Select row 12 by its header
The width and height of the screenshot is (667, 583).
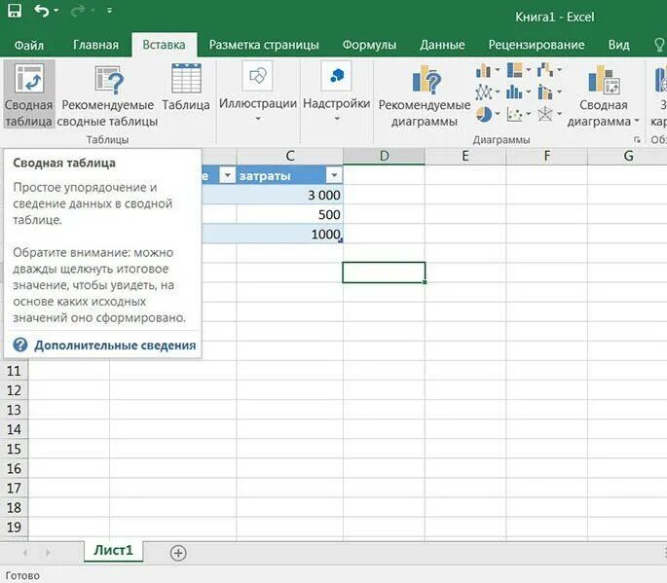(14, 390)
